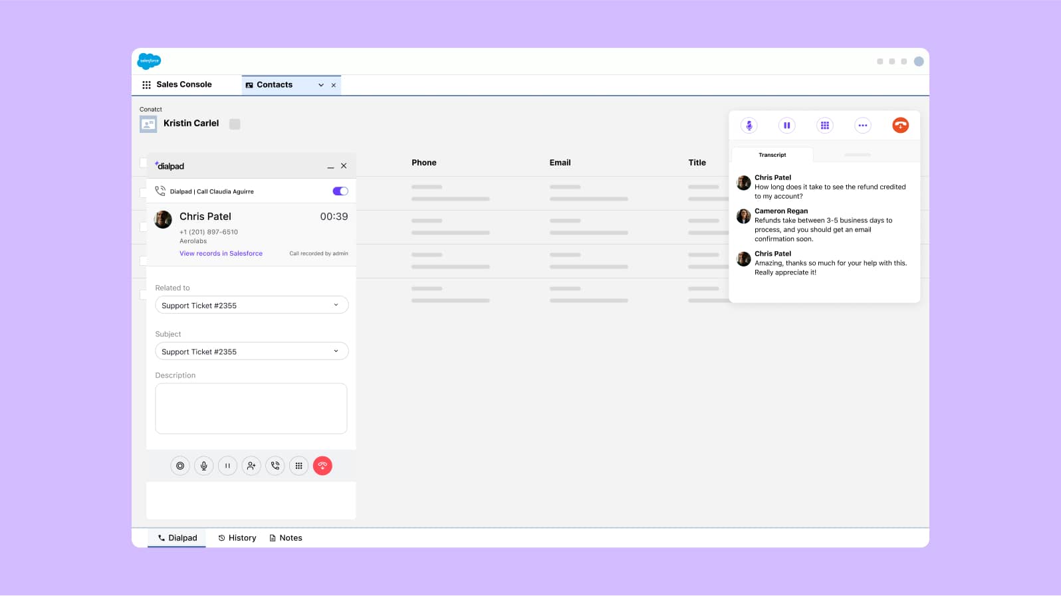Add a participant to the call
Screen dimensions: 1061x596
click(251, 466)
